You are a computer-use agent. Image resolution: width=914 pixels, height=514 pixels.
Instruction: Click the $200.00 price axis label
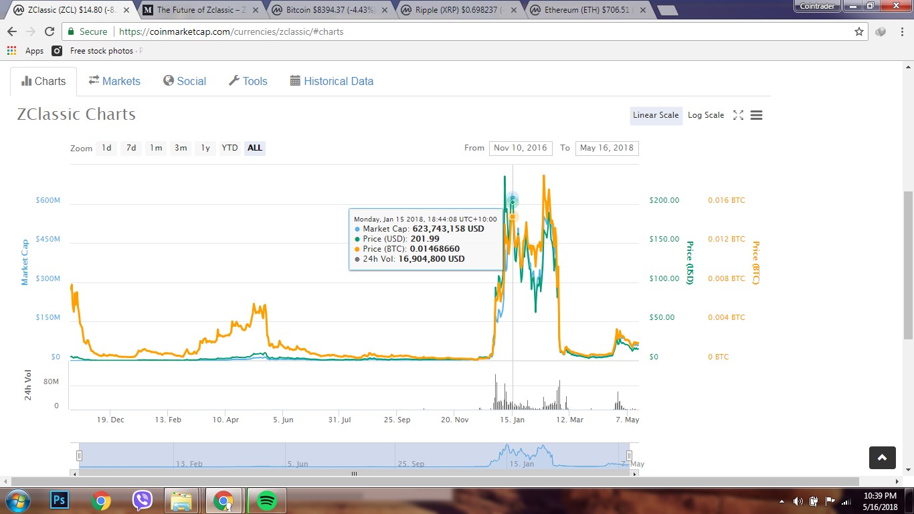[x=664, y=200]
